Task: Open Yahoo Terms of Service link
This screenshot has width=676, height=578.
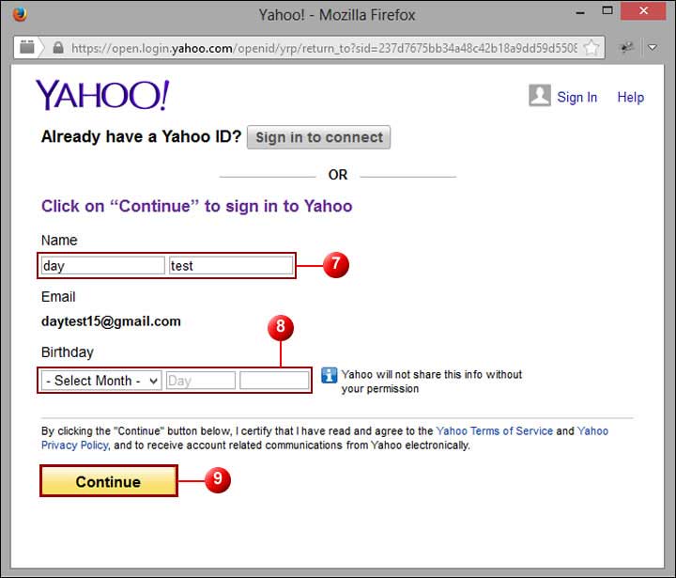Action: [495, 430]
